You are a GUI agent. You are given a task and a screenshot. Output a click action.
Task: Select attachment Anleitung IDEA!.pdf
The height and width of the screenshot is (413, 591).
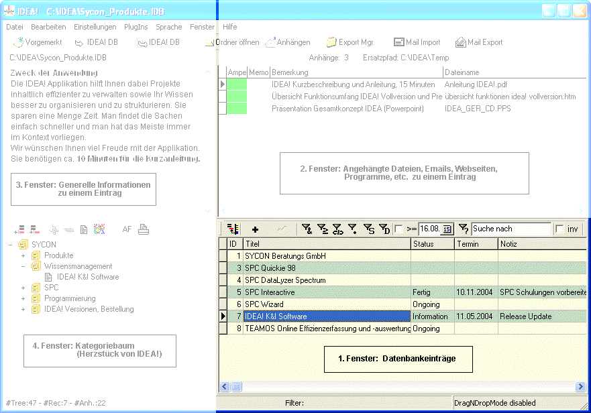[476, 84]
